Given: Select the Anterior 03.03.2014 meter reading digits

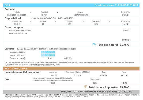Looking at the screenshot, I should pos(48,52).
